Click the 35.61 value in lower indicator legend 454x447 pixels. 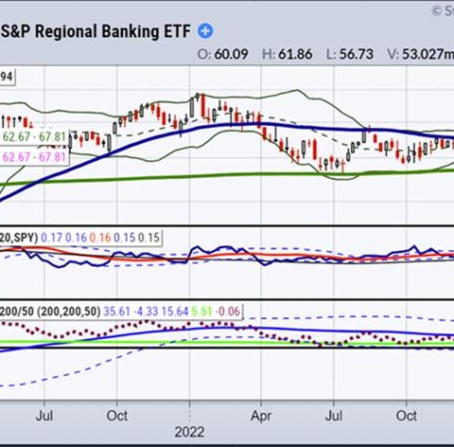[x=117, y=312]
